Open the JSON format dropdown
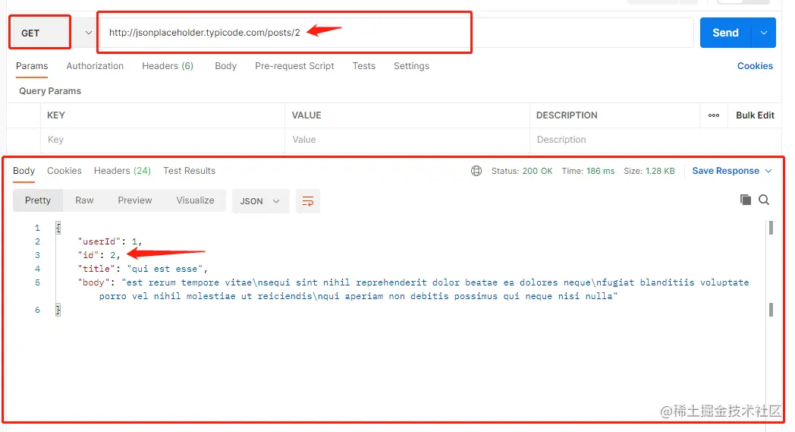 pos(260,201)
